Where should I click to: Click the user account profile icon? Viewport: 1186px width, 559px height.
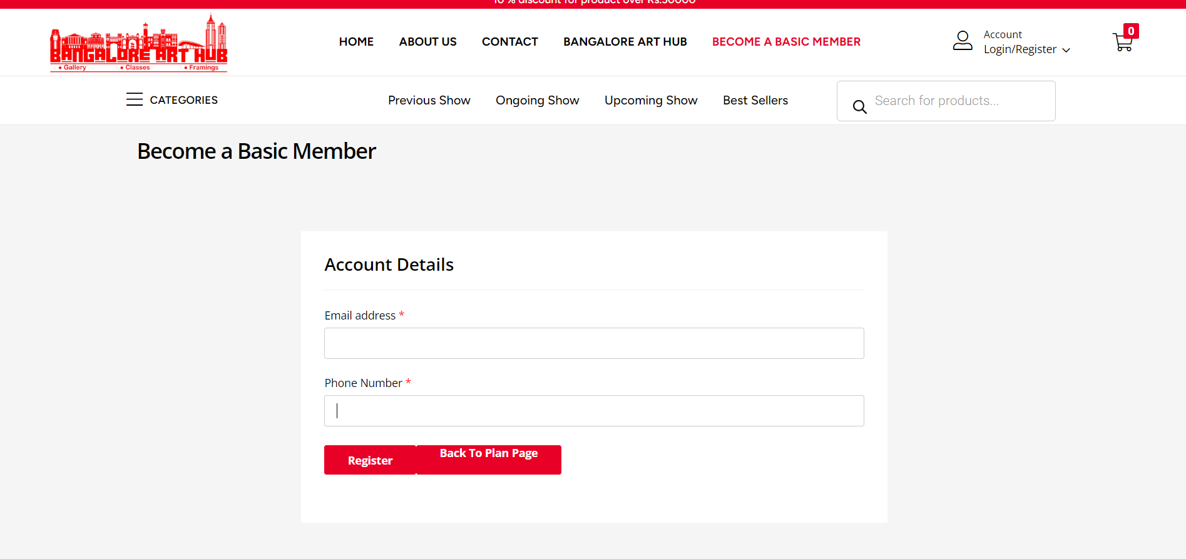click(x=962, y=41)
